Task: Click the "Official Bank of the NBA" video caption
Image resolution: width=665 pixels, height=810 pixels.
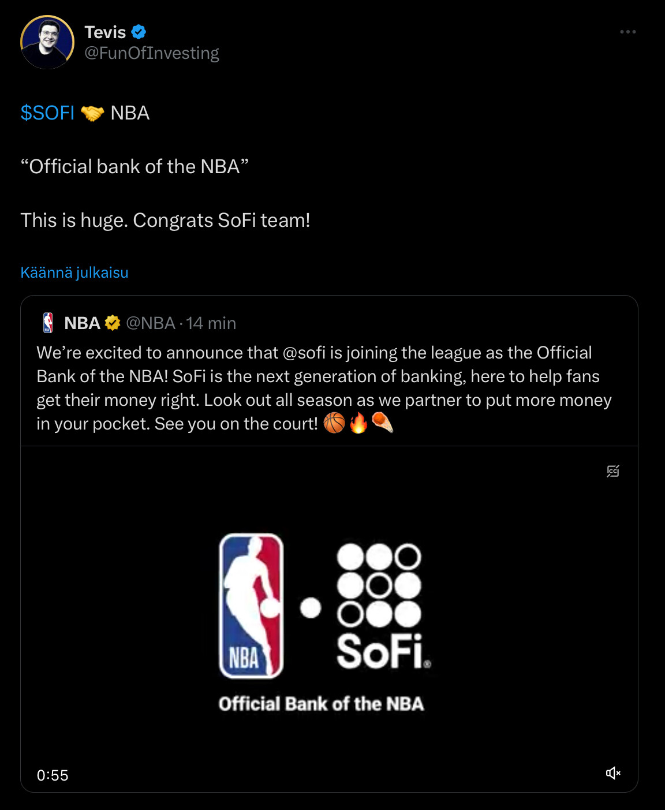Action: coord(321,704)
